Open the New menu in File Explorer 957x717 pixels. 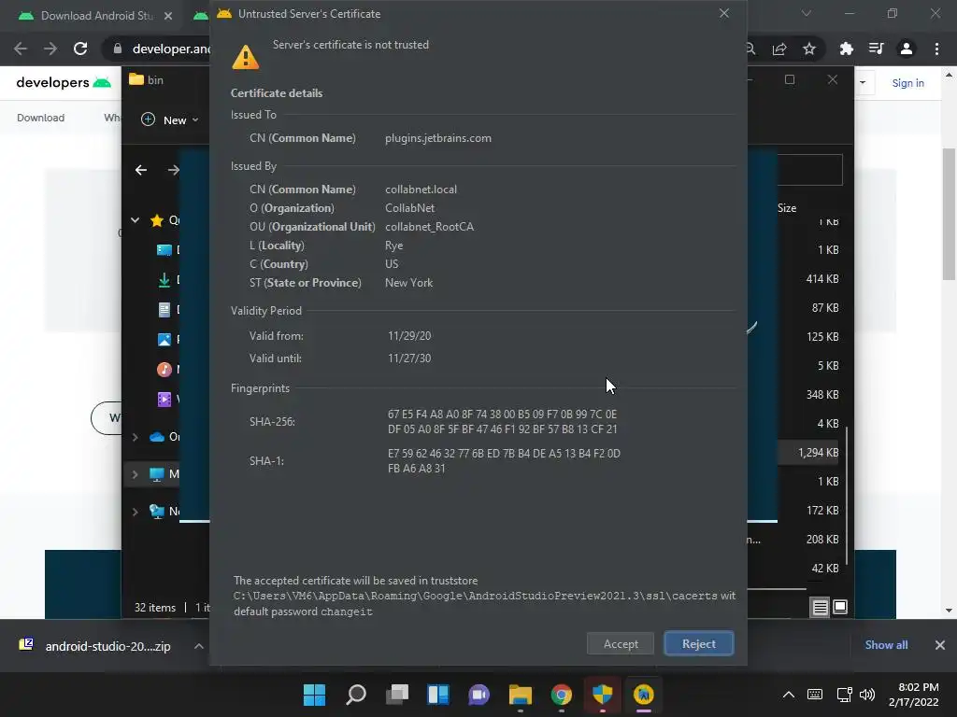point(170,120)
